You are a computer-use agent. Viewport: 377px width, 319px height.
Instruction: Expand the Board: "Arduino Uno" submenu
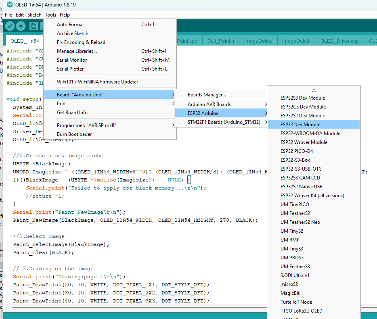pos(110,95)
